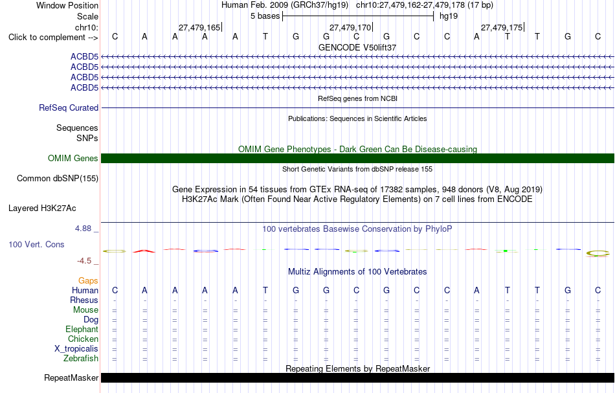Click the Layered H3K27Ac label
Screen dimensions: 615x393
point(42,208)
